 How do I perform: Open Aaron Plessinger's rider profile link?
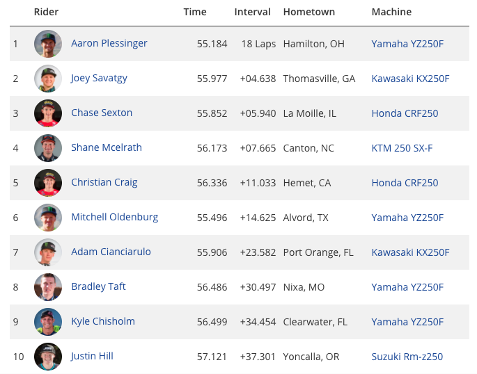tap(109, 43)
